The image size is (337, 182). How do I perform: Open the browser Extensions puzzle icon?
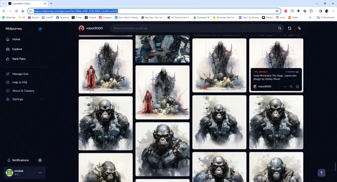tap(311, 11)
